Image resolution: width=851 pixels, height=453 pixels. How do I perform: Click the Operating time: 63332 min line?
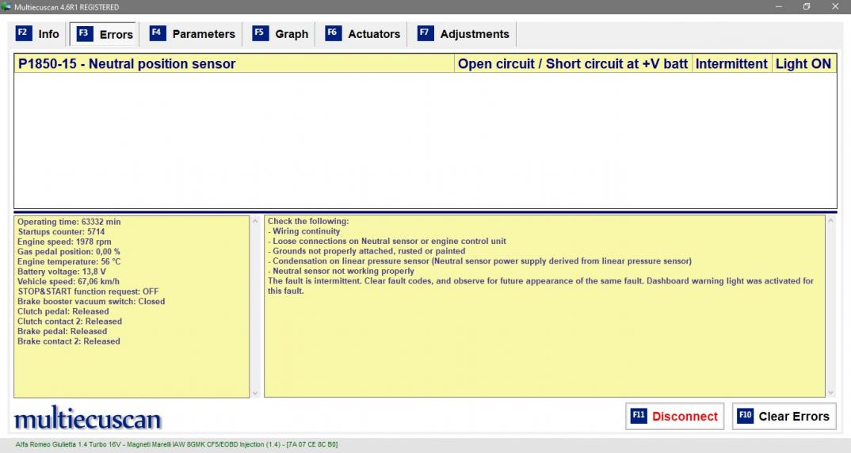click(69, 221)
